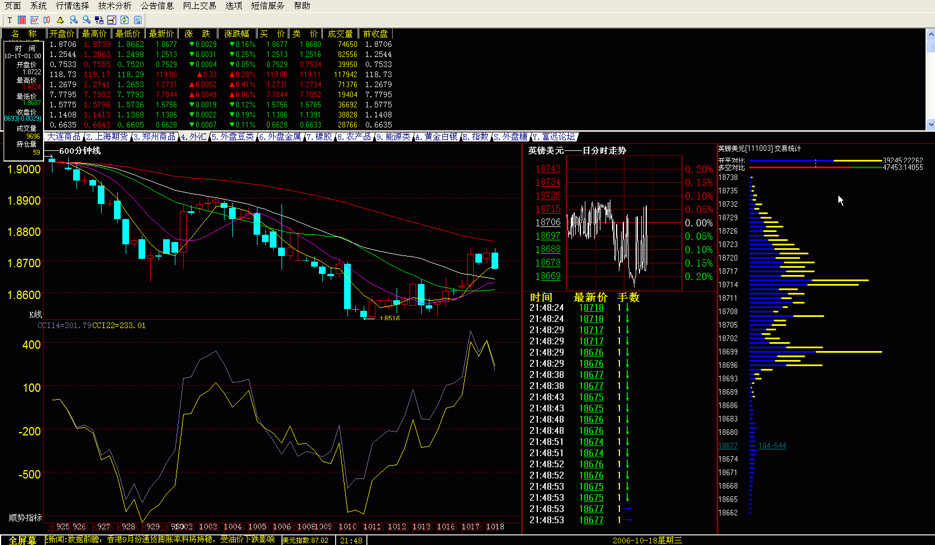Click the quote table scrollbar down arrow
The height and width of the screenshot is (545, 935).
(931, 125)
